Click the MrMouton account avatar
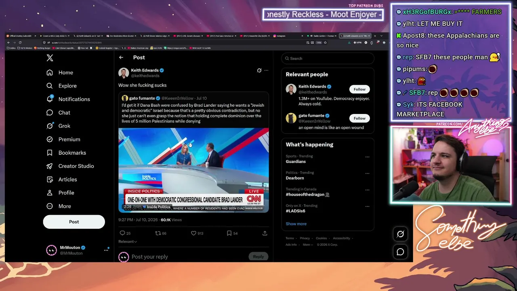The image size is (517, 291). [x=51, y=250]
